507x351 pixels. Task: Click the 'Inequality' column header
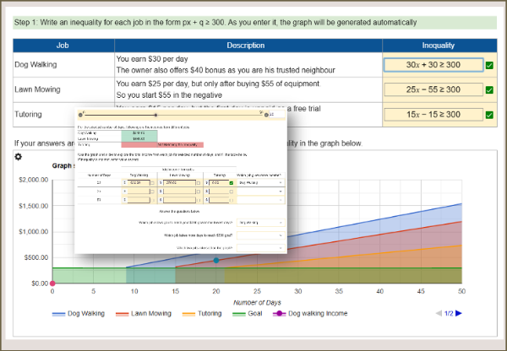(439, 46)
